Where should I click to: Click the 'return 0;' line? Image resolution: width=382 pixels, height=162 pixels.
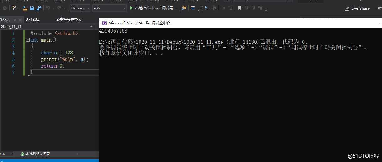click(x=53, y=66)
